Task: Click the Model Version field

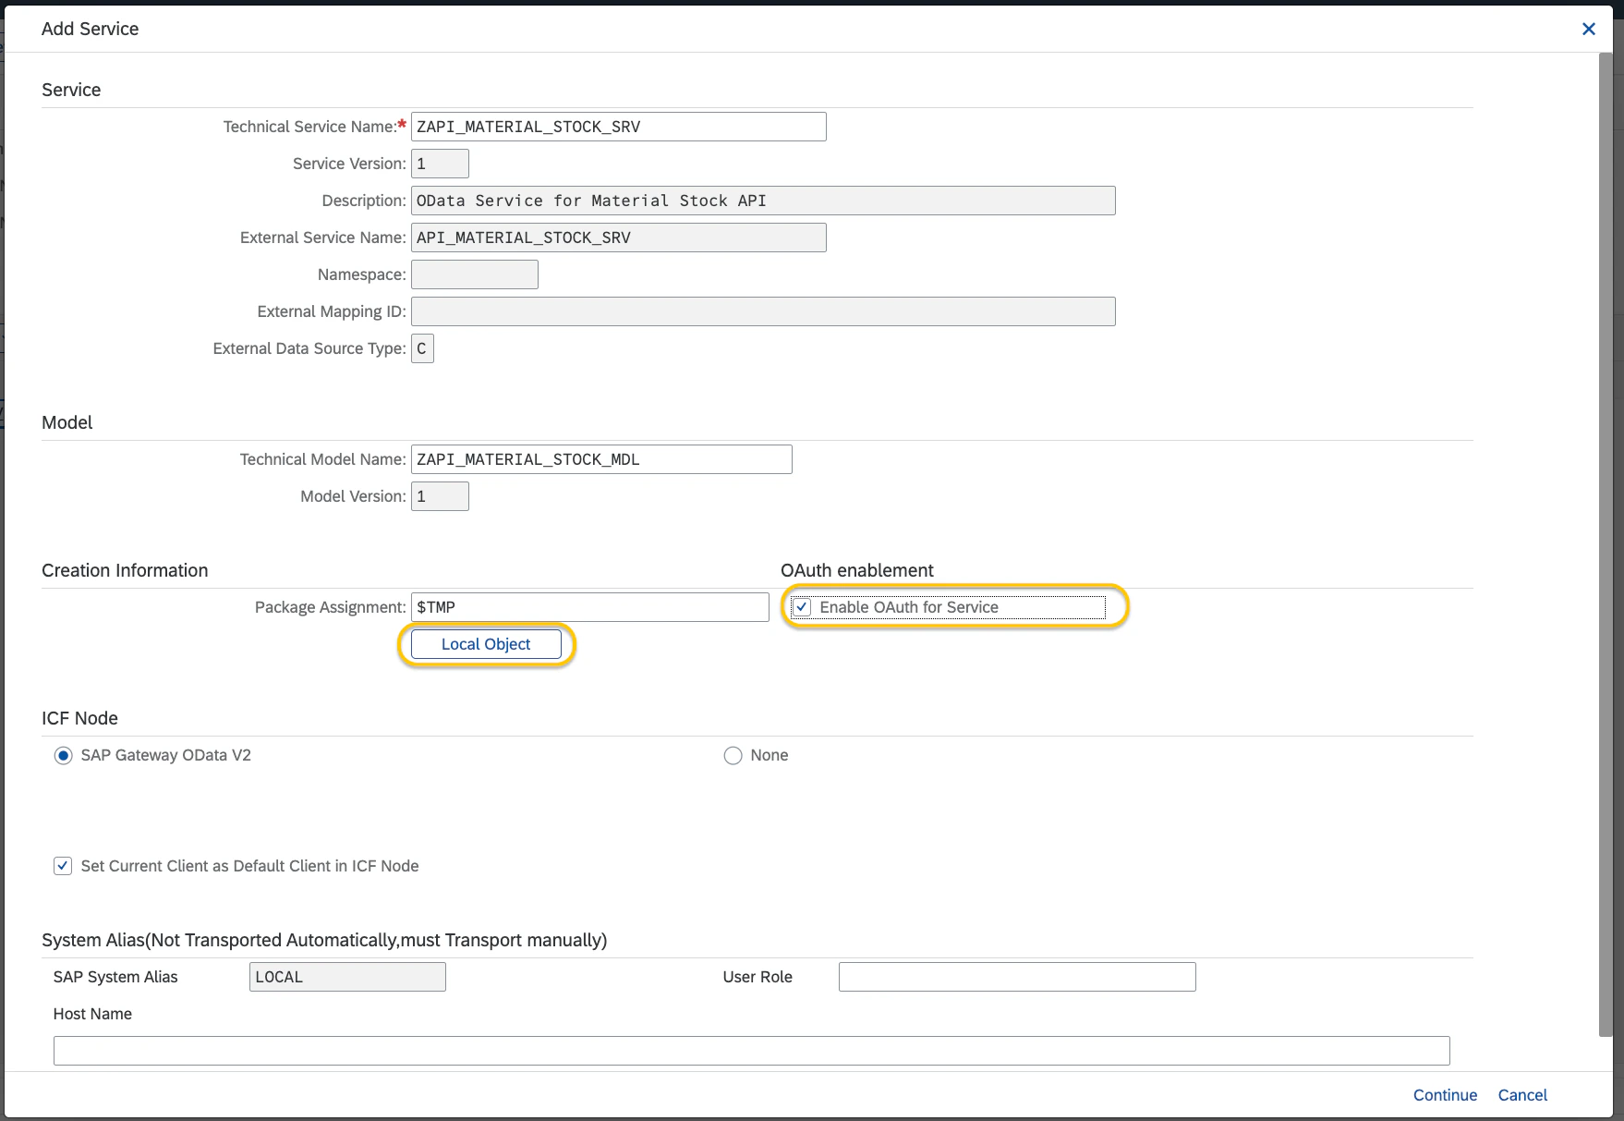Action: pyautogui.click(x=440, y=496)
